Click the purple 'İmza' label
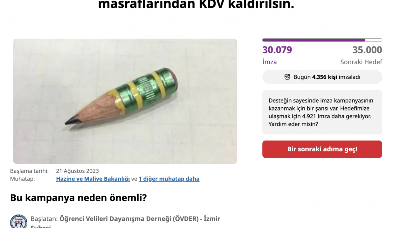The height and width of the screenshot is (228, 407). 269,62
